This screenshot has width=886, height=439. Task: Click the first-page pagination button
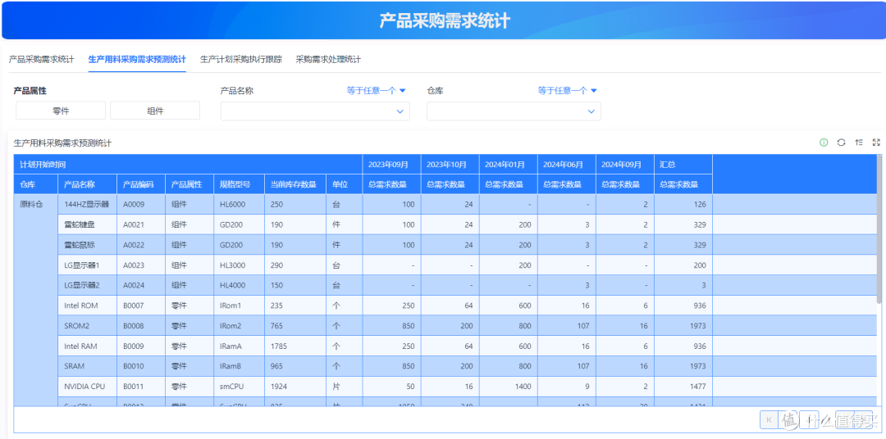(769, 419)
